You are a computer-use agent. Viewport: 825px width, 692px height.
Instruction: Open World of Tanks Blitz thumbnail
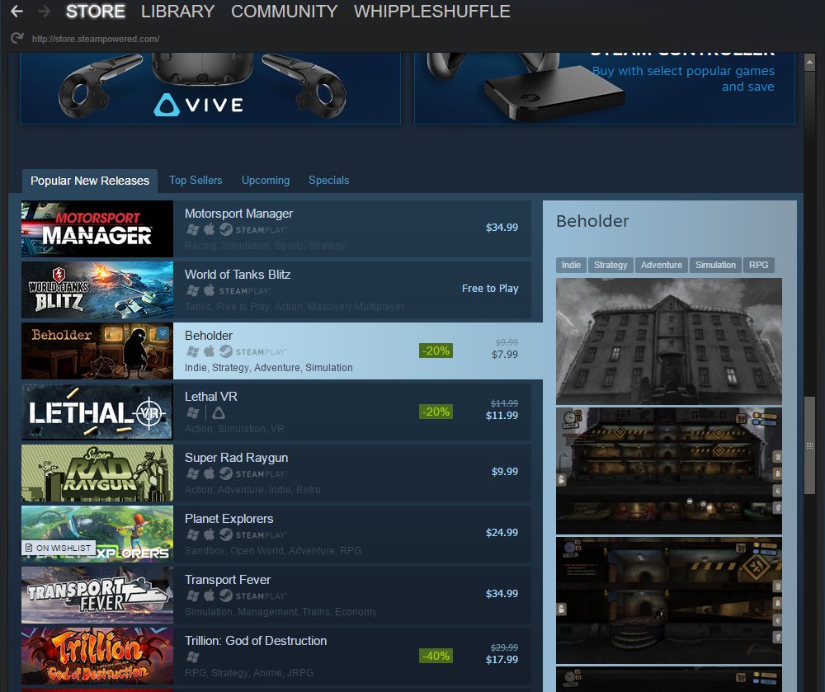point(97,290)
